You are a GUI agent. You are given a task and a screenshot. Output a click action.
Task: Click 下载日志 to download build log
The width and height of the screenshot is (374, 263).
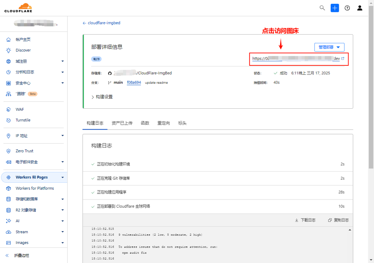(305, 220)
